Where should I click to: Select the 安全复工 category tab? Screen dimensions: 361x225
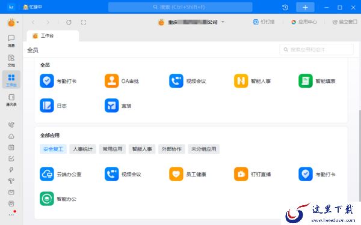[53, 149]
